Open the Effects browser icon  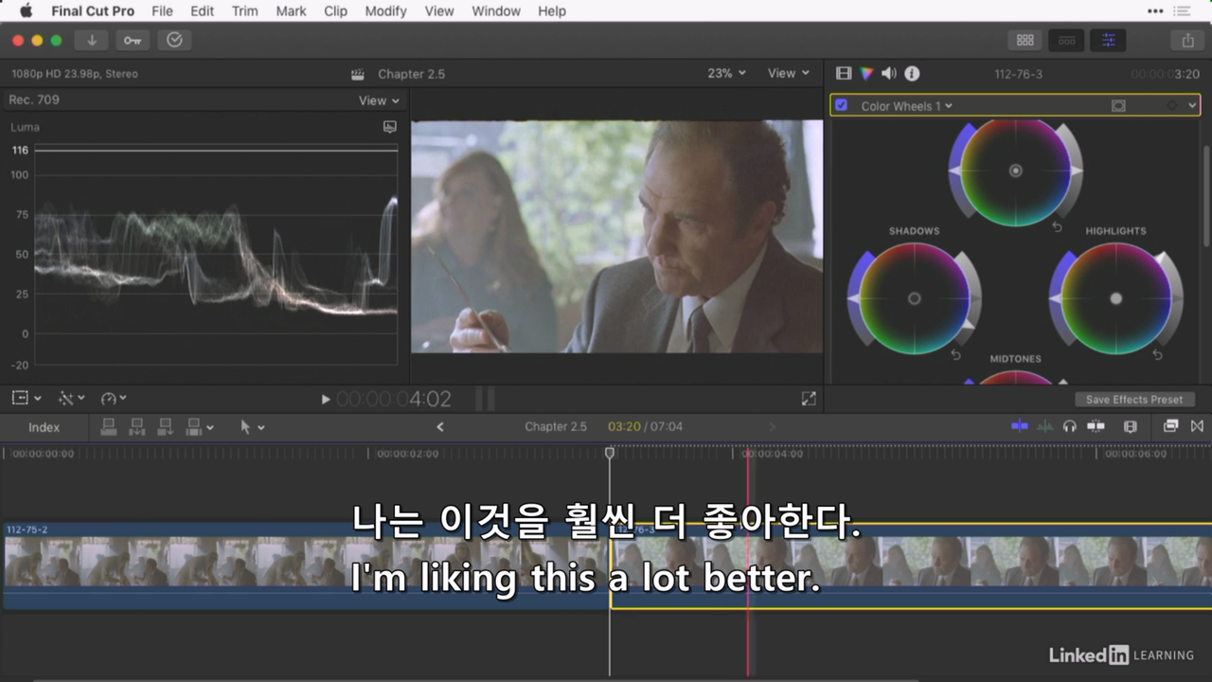[1171, 426]
